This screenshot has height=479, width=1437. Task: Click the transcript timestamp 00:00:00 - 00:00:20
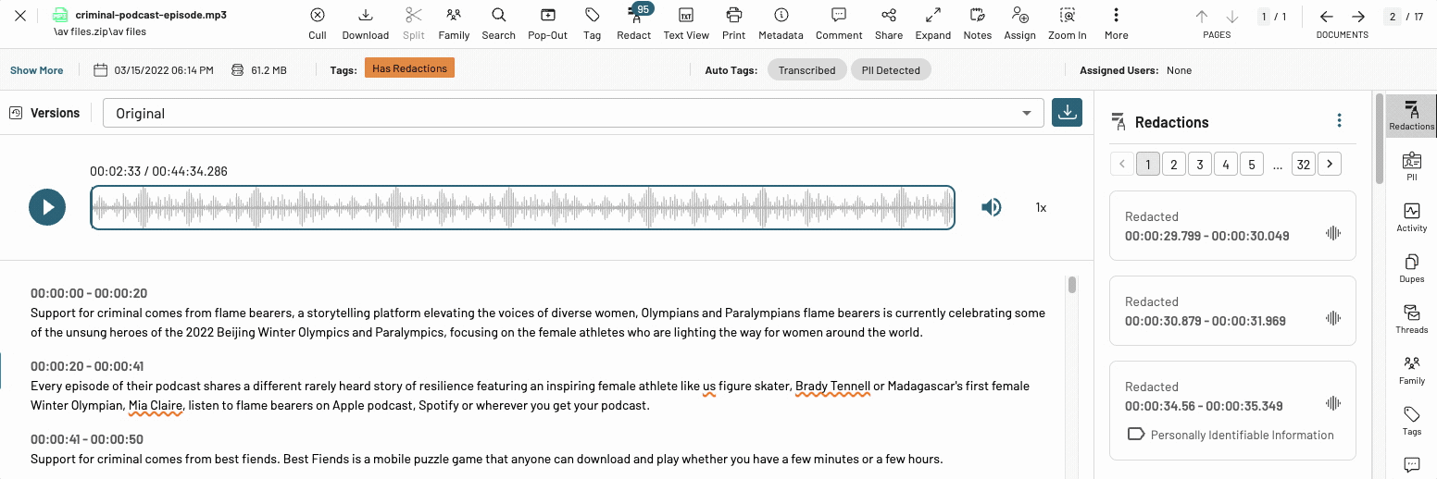(x=89, y=293)
